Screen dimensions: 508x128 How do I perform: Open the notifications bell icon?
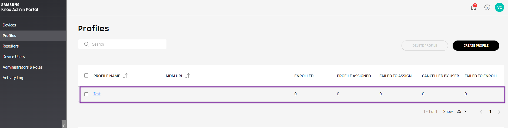coord(473,7)
